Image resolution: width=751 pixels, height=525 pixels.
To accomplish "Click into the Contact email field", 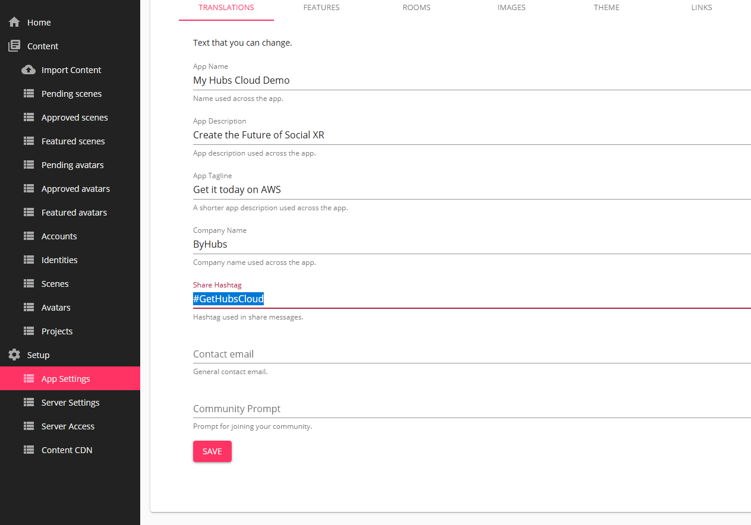I will click(x=469, y=354).
